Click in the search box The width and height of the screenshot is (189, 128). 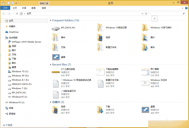(x=166, y=14)
